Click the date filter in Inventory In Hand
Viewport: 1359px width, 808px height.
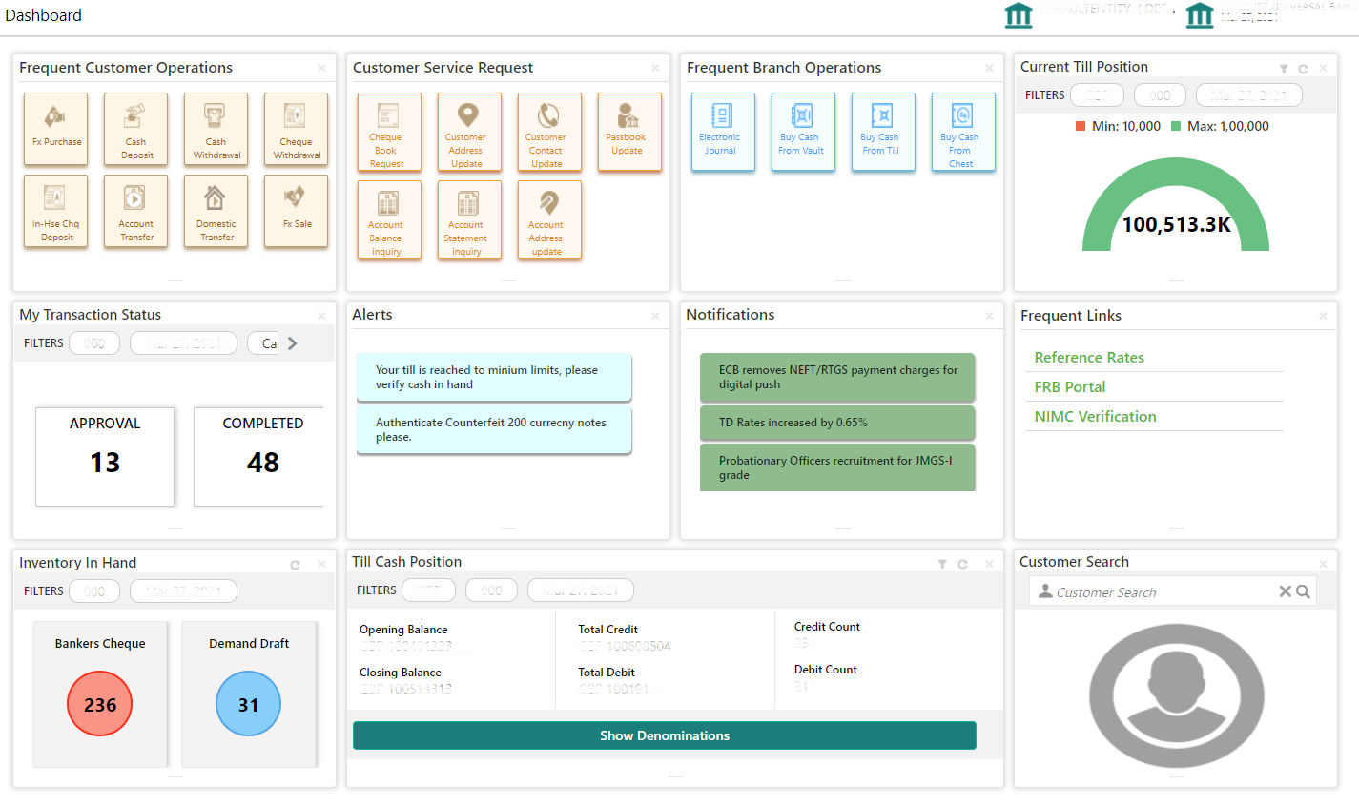tap(183, 591)
